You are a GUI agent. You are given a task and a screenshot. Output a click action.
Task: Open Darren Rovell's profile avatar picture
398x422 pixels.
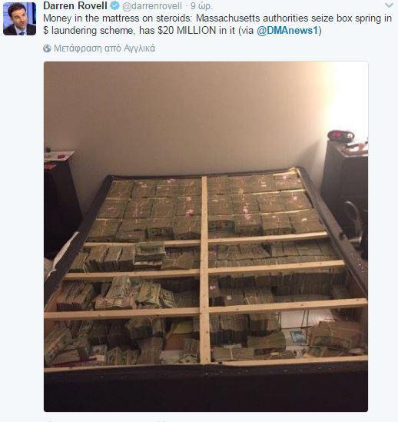point(19,19)
